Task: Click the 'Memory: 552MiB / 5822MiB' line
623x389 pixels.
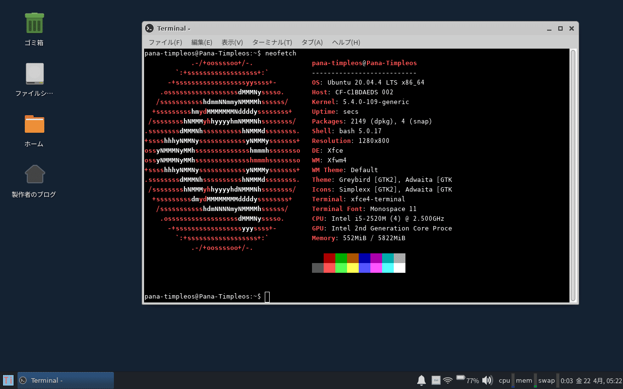Action: [x=358, y=238]
